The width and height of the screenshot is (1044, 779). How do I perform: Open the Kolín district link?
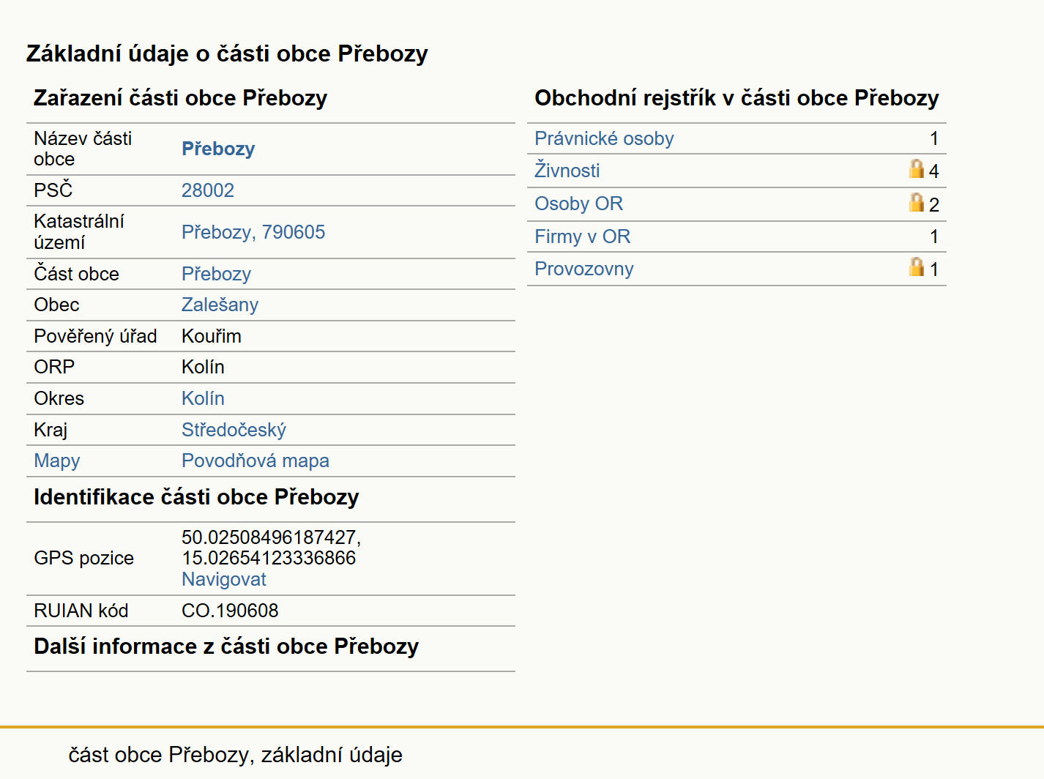click(203, 398)
